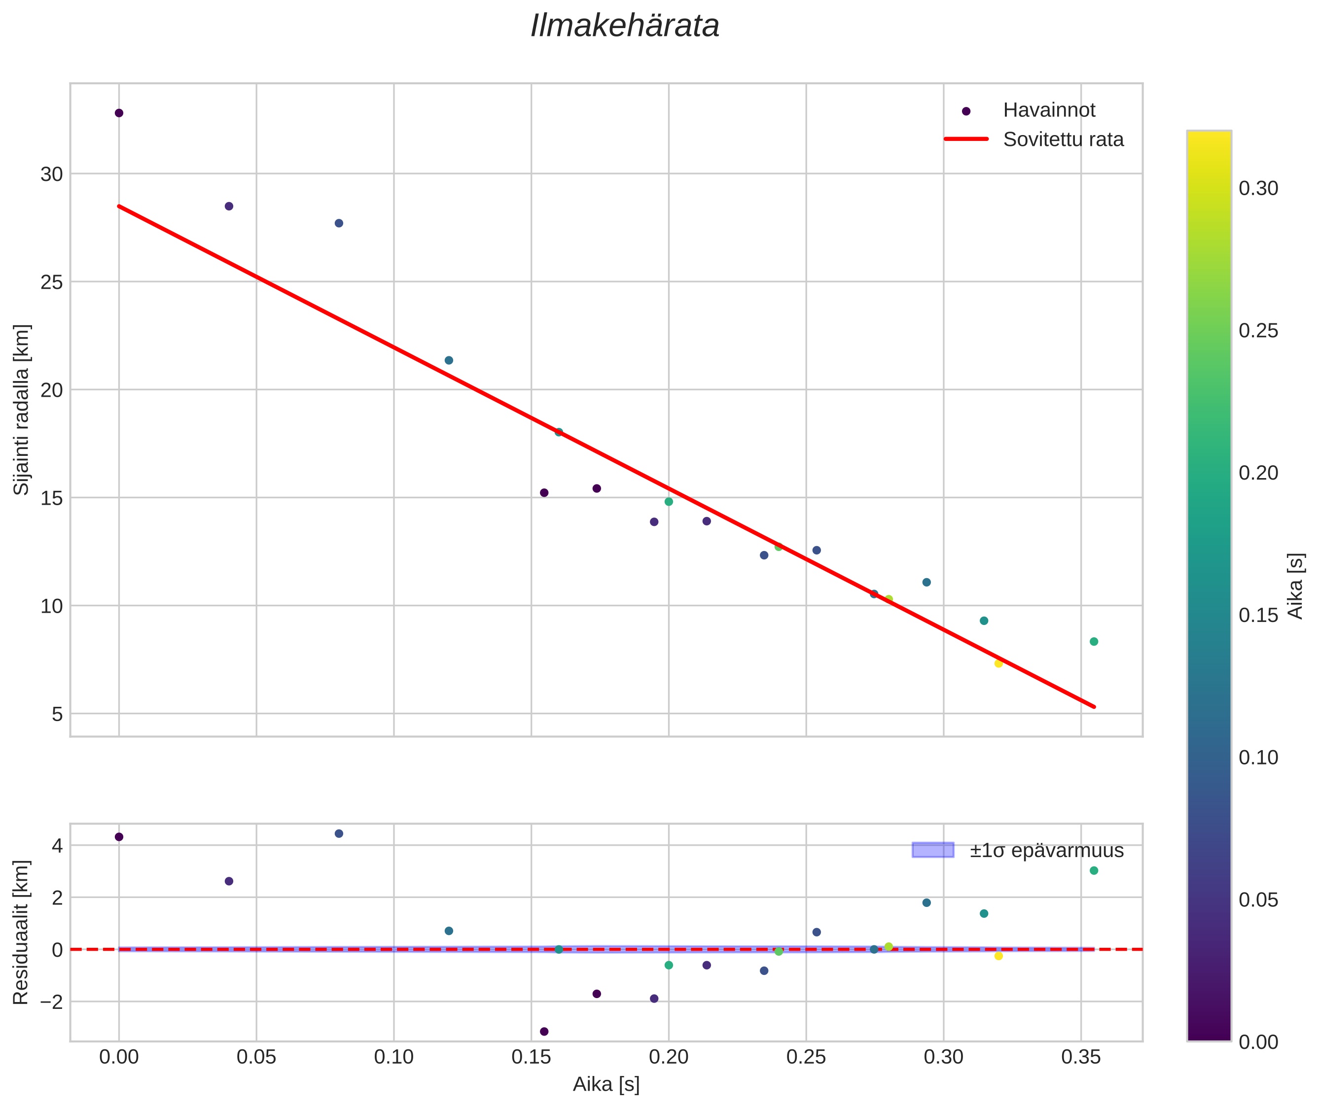Click the ±1σ epävarmuus legend patch

(932, 850)
